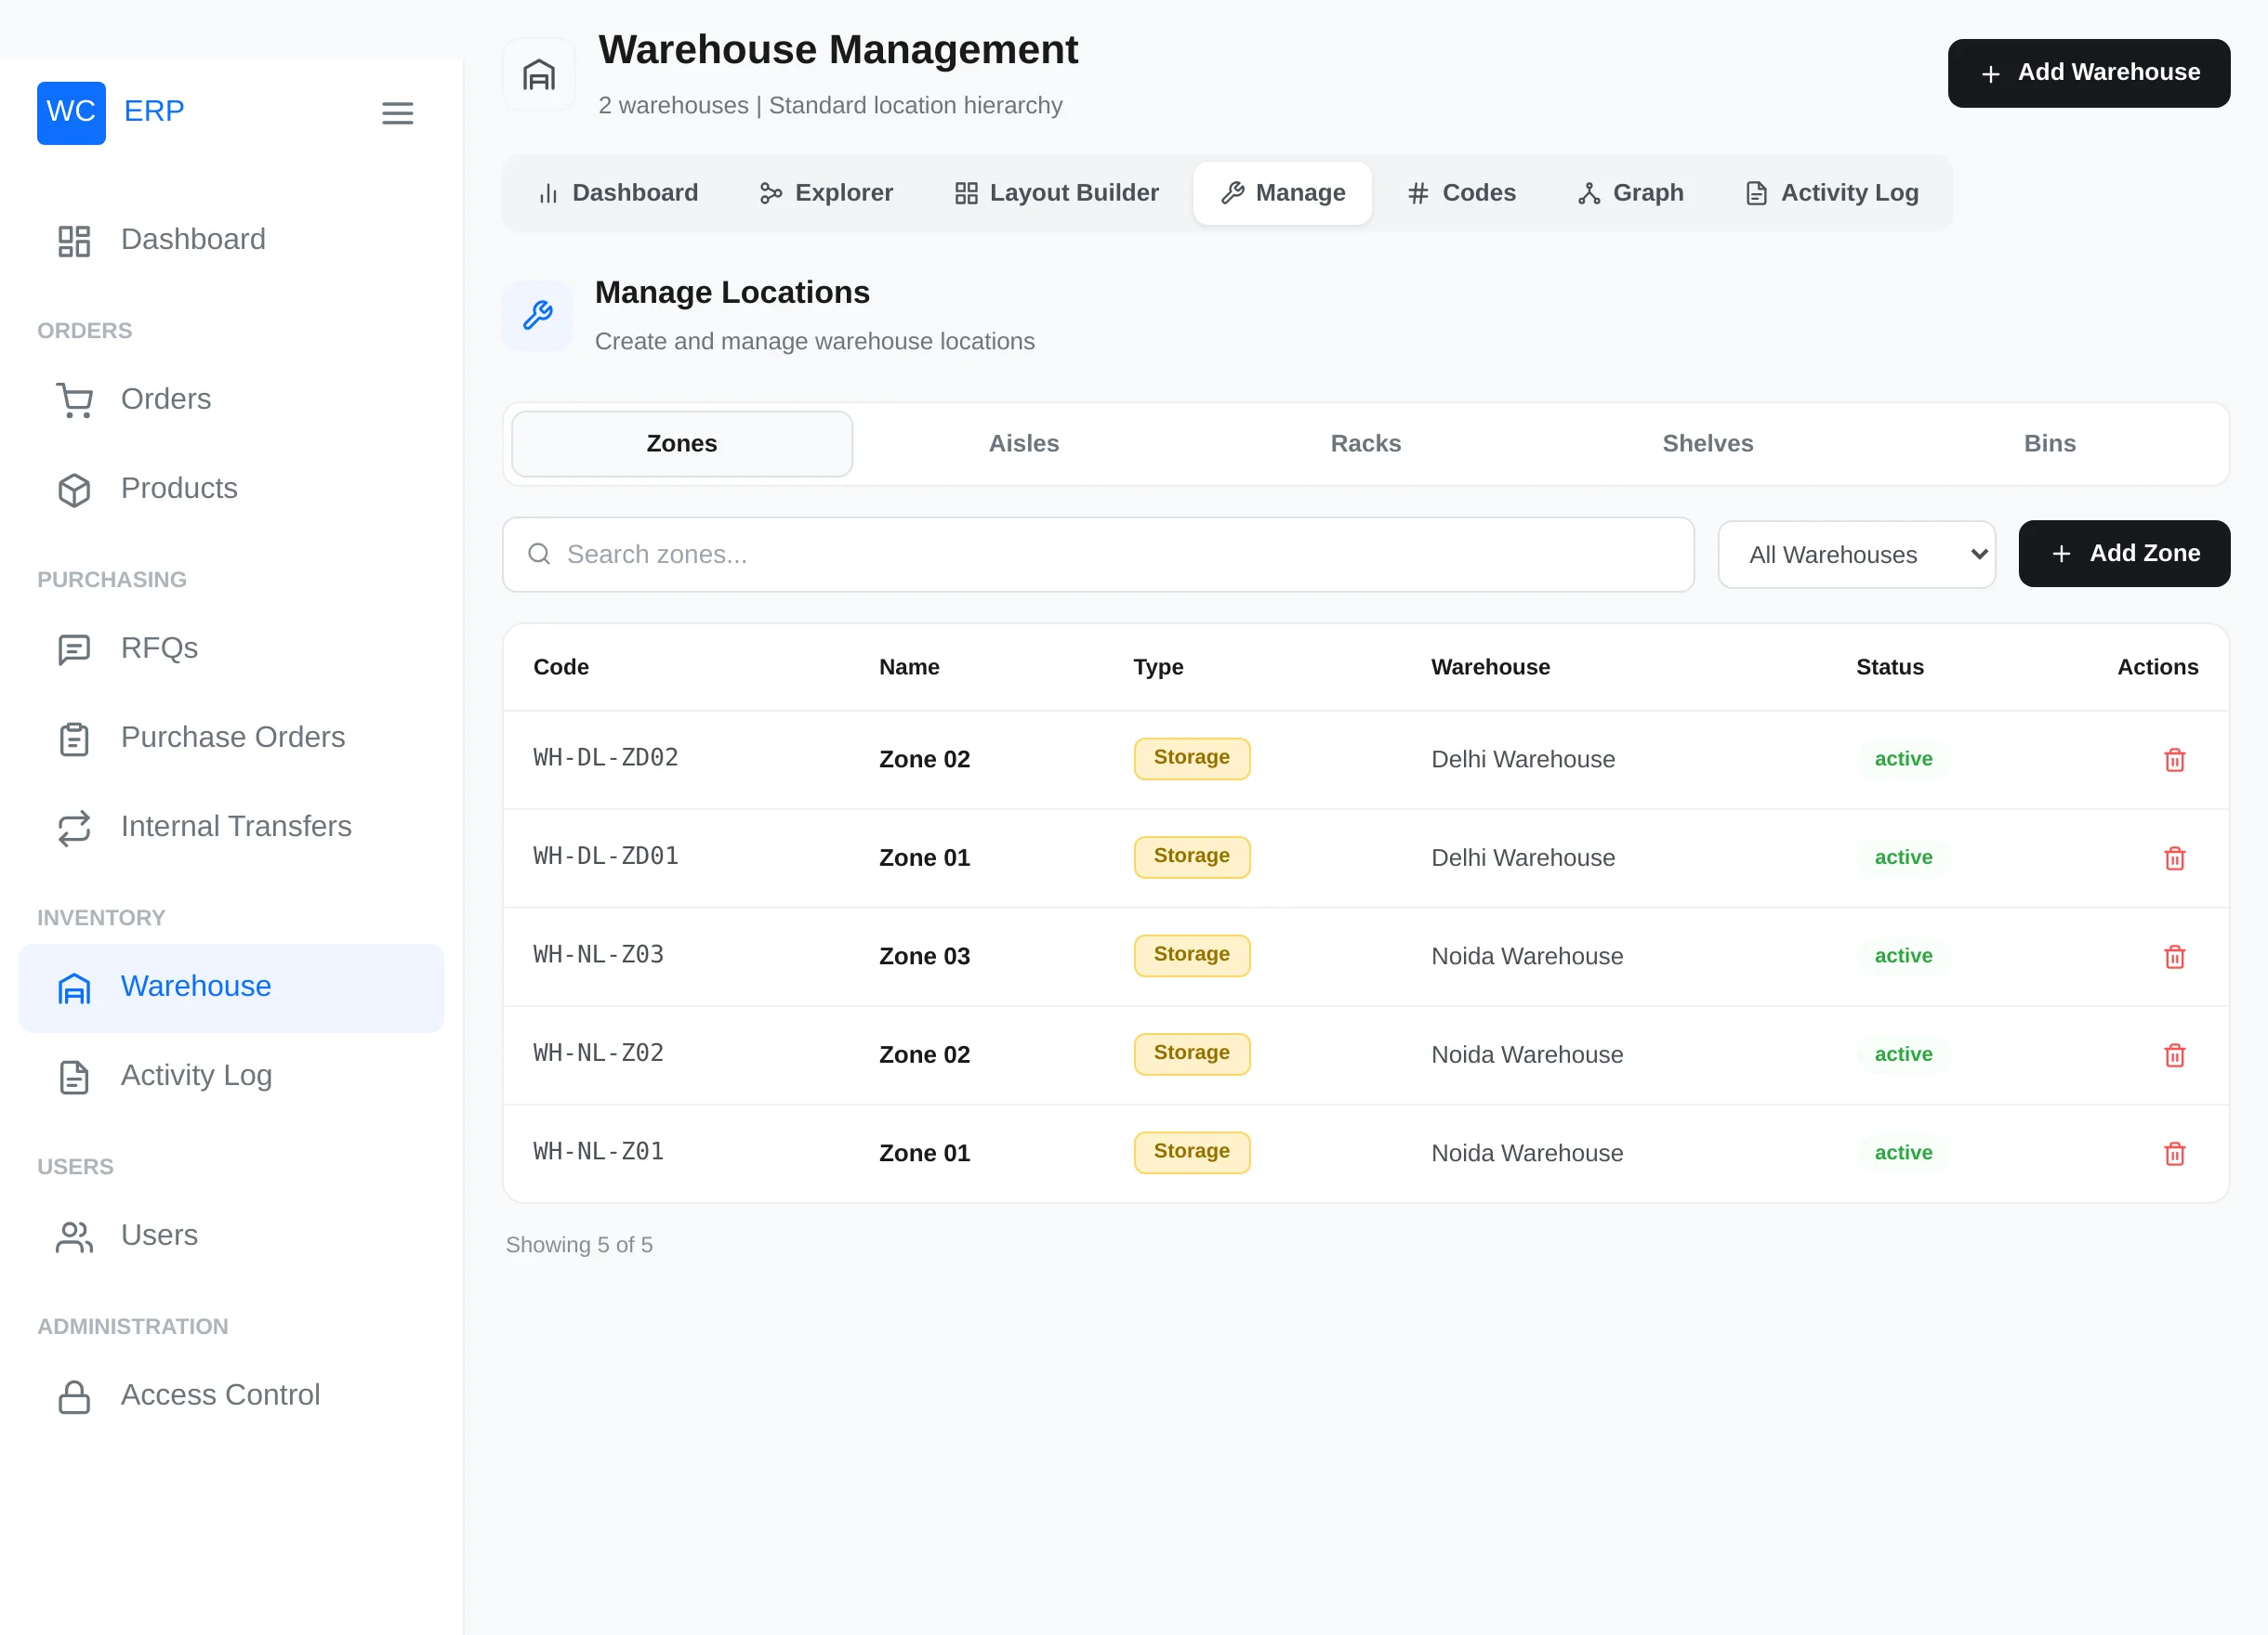This screenshot has height=1635, width=2268.
Task: Click the Internal Transfers arrows icon
Action: click(x=74, y=828)
